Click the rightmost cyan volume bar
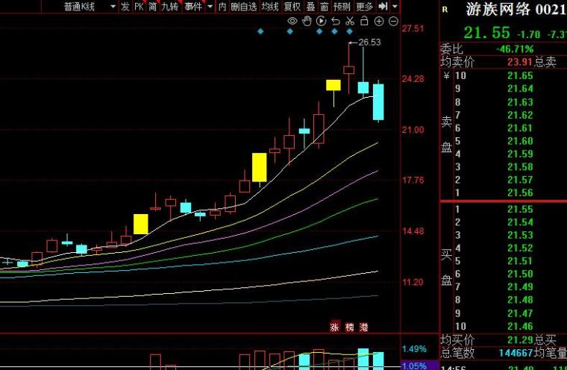Viewport: 567px width, 370px height. [378, 361]
